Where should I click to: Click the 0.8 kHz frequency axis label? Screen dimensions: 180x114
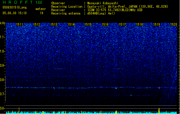(x=2, y=80)
